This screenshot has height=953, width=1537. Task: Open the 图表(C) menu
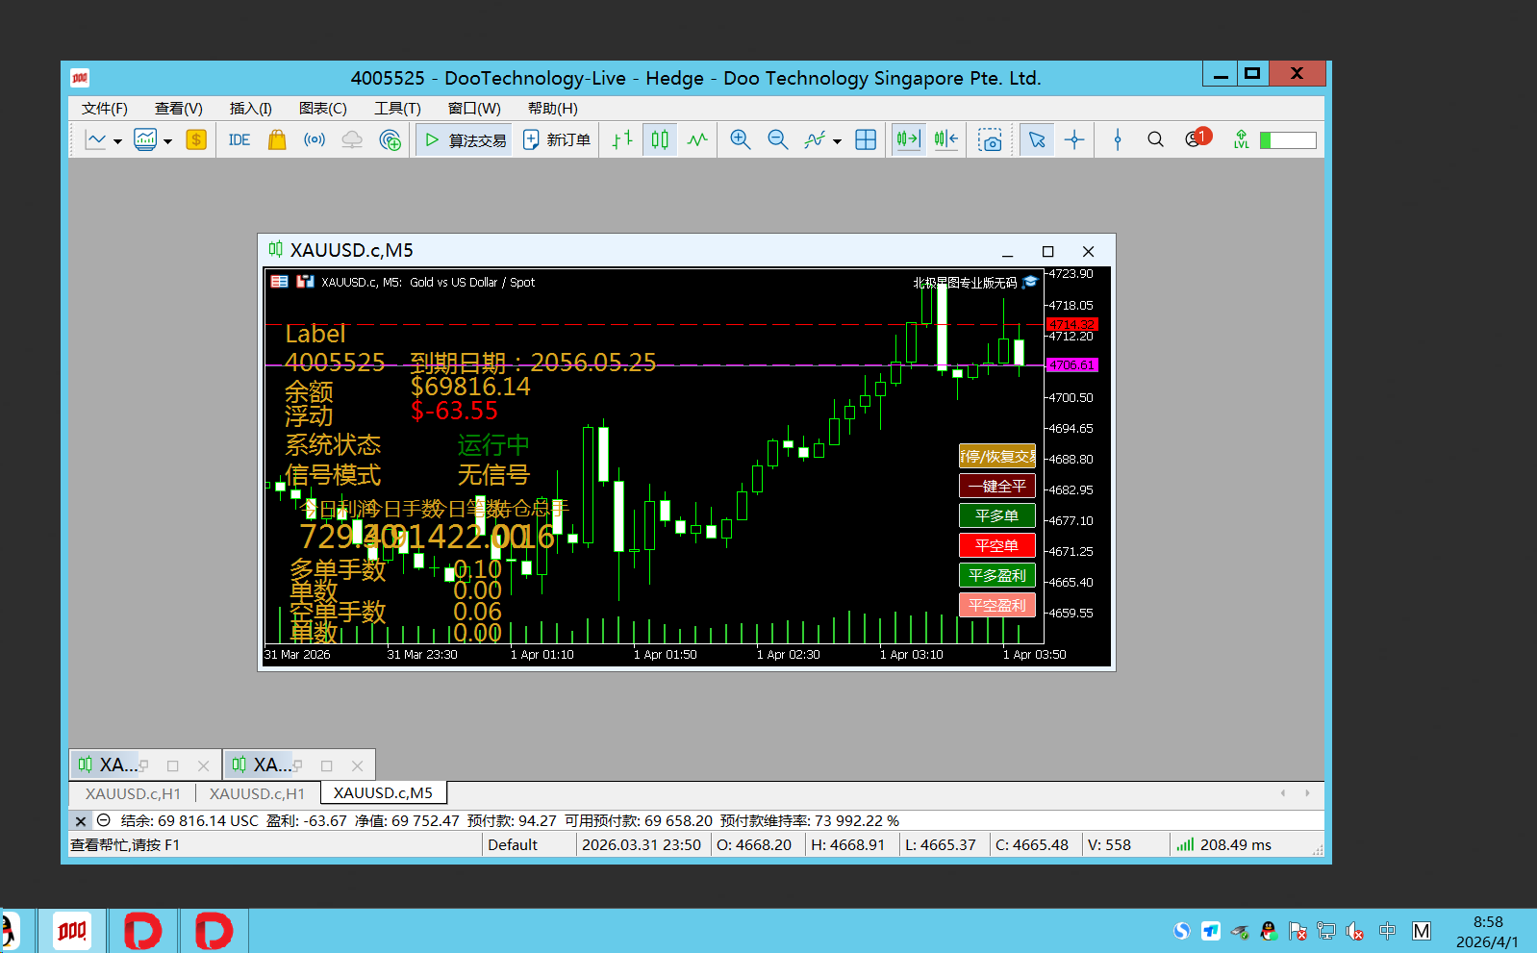(323, 109)
